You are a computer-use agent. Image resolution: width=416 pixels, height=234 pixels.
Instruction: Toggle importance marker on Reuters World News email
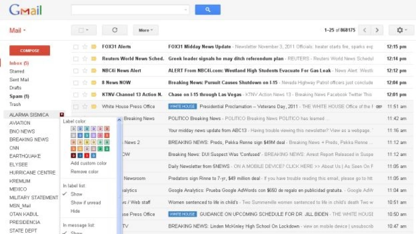94,59
